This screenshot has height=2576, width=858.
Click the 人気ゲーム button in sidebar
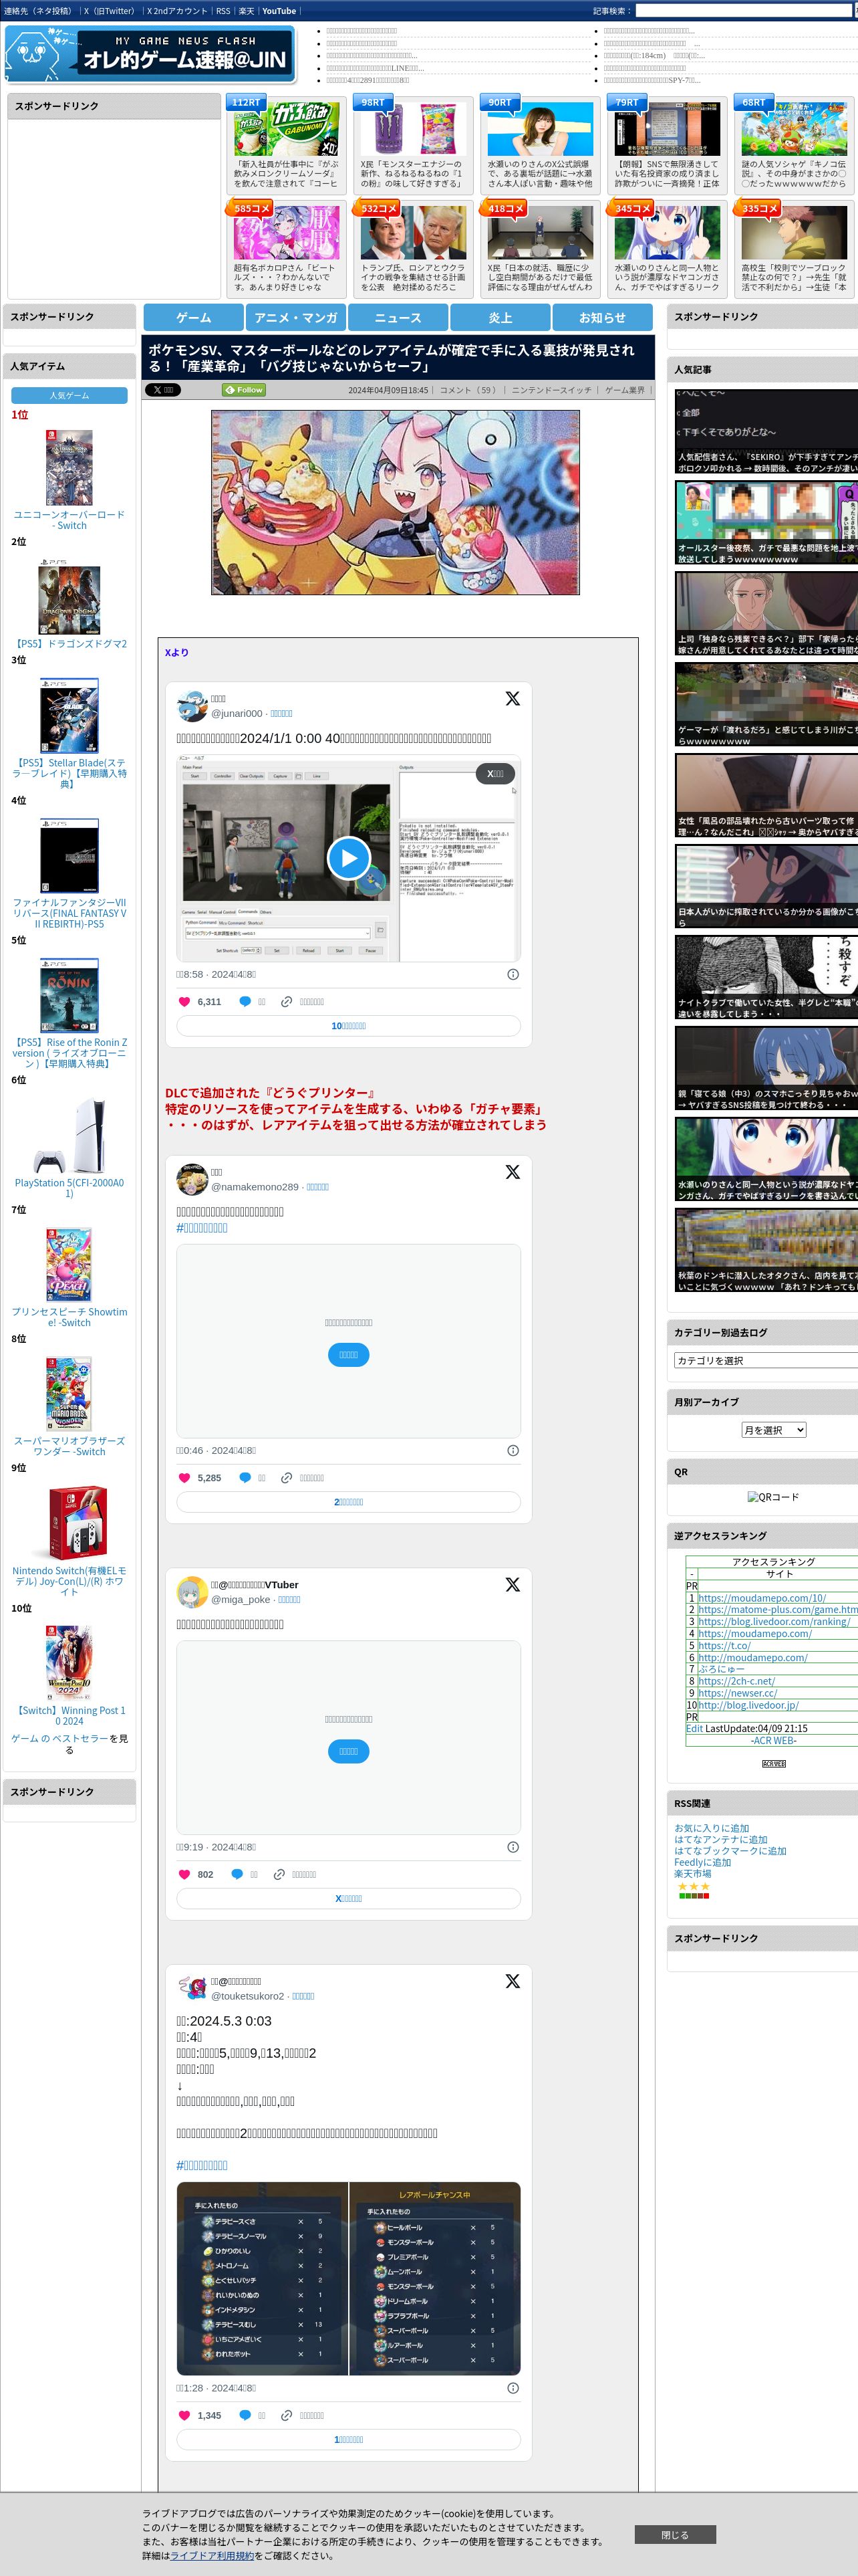pos(69,395)
